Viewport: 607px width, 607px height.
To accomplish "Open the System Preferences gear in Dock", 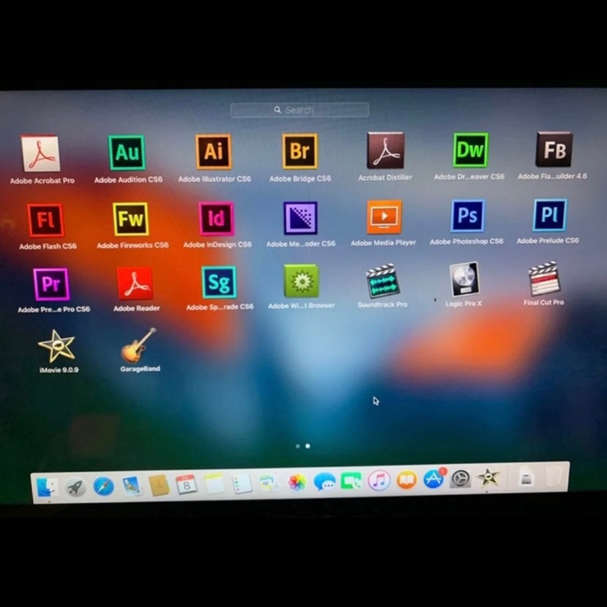I will 460,479.
